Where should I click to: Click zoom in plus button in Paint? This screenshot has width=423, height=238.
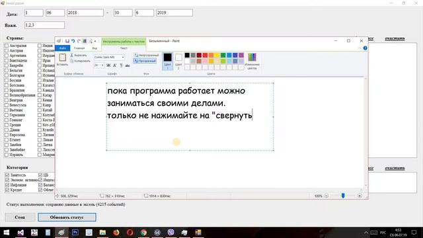coord(360,196)
